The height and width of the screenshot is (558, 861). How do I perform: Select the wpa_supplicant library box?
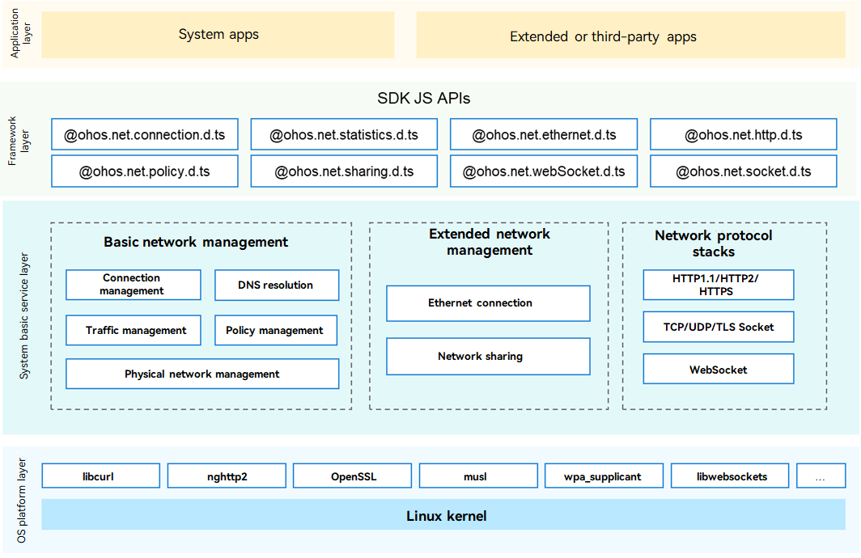point(604,476)
